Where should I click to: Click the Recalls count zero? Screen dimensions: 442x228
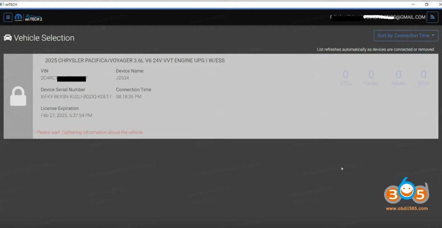click(x=398, y=75)
